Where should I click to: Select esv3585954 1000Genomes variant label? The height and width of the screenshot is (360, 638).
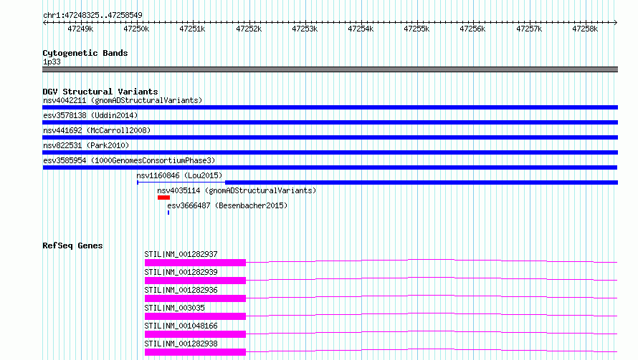click(129, 160)
